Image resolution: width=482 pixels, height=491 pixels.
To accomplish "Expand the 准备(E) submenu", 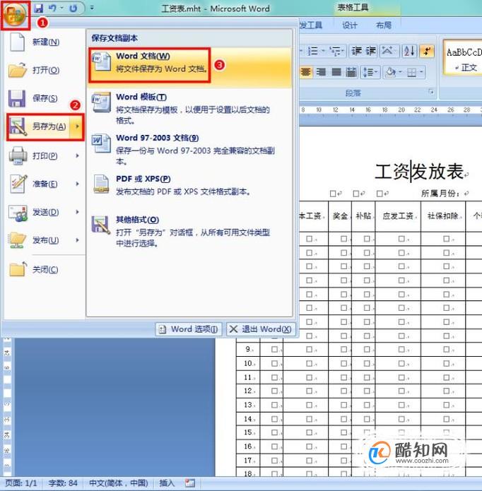I will pos(45,184).
